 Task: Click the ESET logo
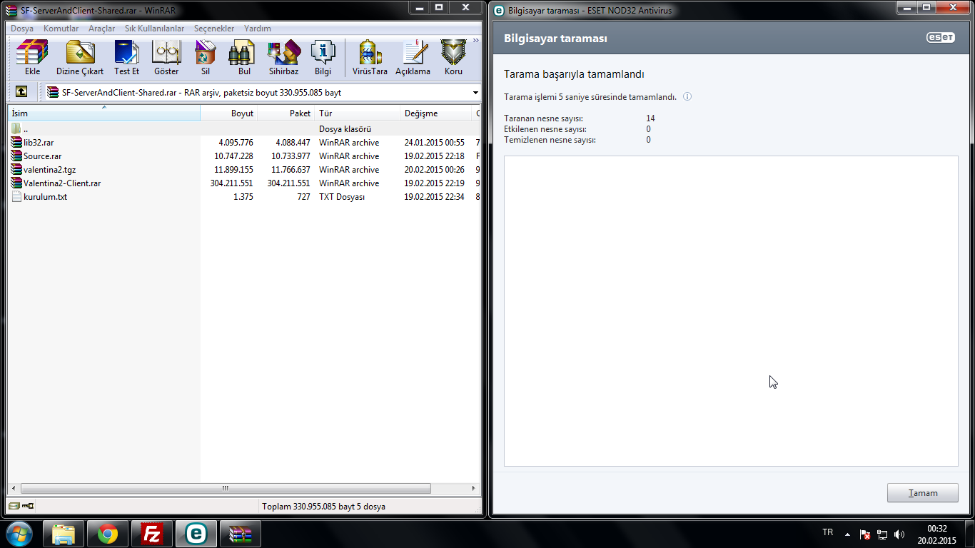940,38
